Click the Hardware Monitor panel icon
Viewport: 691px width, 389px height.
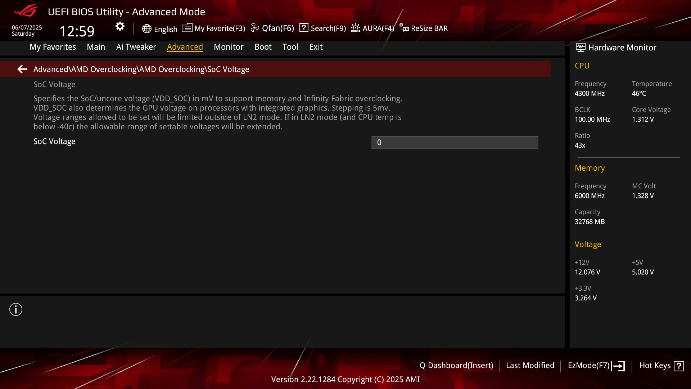pyautogui.click(x=580, y=48)
